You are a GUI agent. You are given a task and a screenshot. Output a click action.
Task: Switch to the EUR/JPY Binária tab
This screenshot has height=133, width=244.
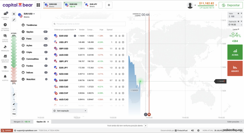point(93,5)
